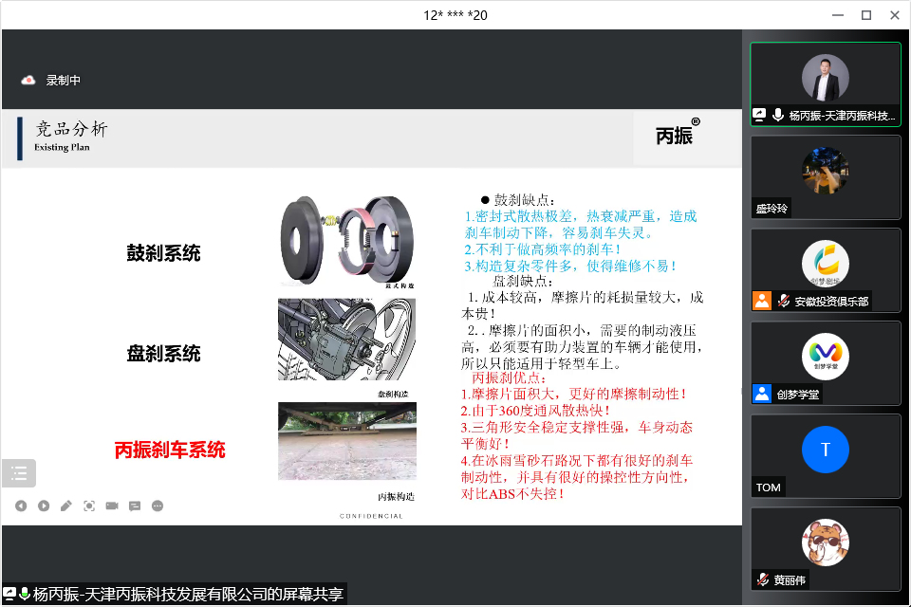
Task: Close the meeting window
Action: click(x=895, y=16)
